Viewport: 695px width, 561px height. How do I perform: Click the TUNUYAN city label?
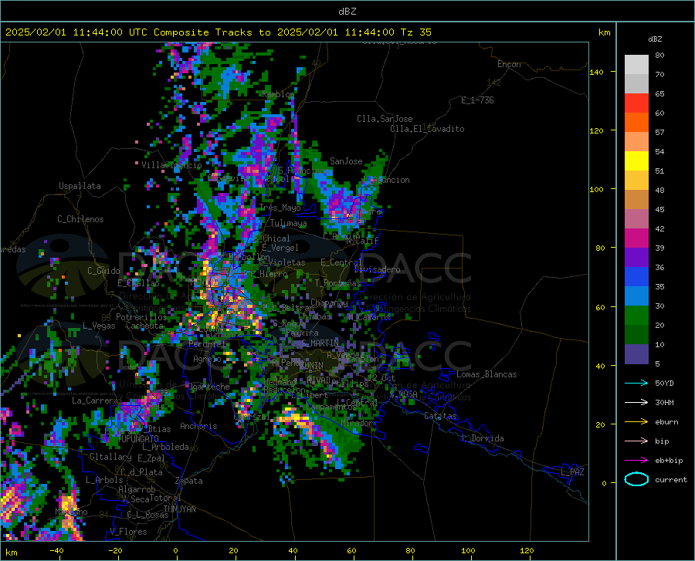[179, 509]
